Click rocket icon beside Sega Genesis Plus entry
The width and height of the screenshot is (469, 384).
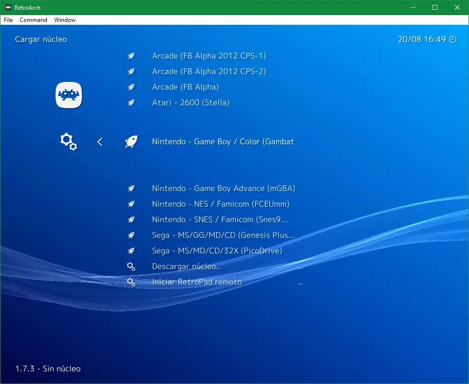click(131, 235)
